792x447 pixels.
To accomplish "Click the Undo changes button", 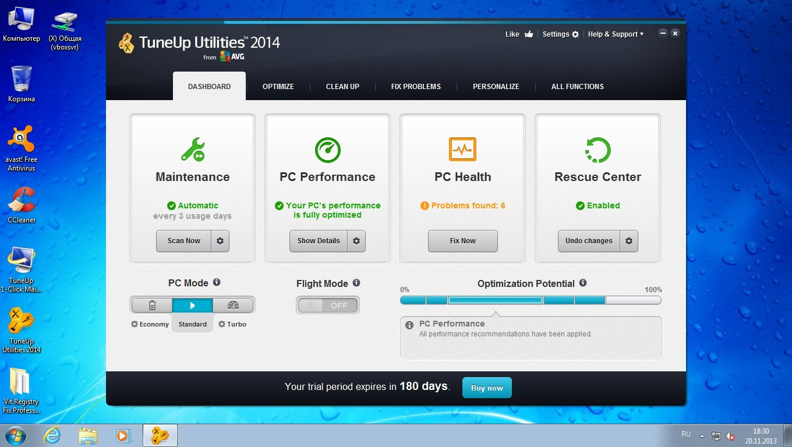I will (x=589, y=240).
